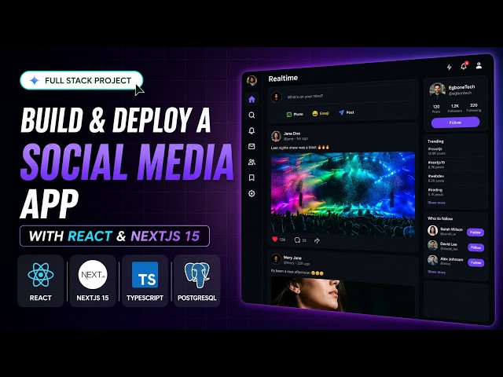
Task: Open the #coding trending tag
Action: click(x=435, y=192)
